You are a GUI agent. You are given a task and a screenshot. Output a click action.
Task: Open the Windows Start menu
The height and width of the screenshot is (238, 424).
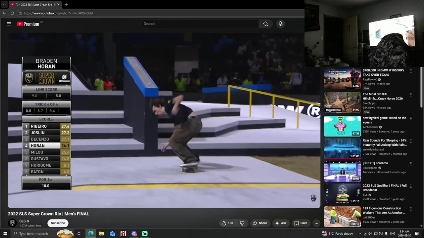pos(5,234)
